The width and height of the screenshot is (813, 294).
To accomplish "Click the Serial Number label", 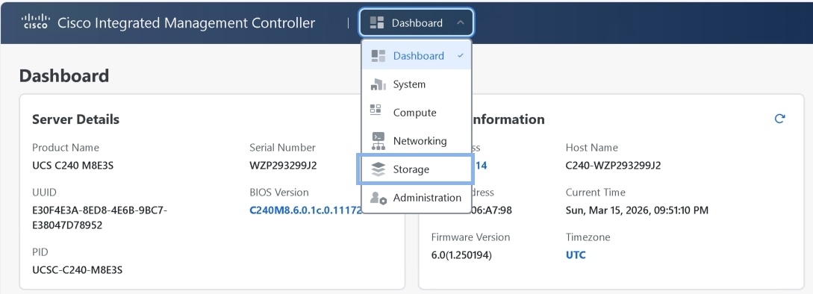I will click(x=283, y=148).
